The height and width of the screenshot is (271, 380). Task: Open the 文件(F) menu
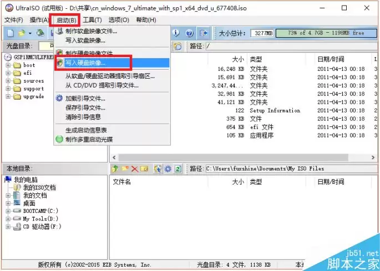[x=14, y=20]
